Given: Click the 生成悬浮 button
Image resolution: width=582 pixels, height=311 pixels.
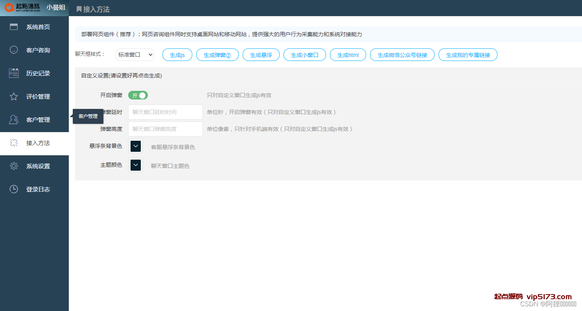Looking at the screenshot, I should (261, 55).
